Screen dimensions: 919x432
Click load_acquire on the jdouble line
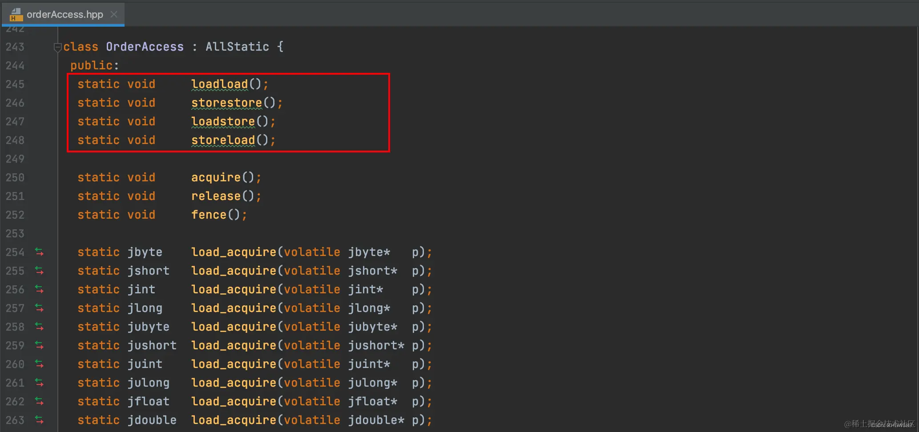[x=234, y=420]
